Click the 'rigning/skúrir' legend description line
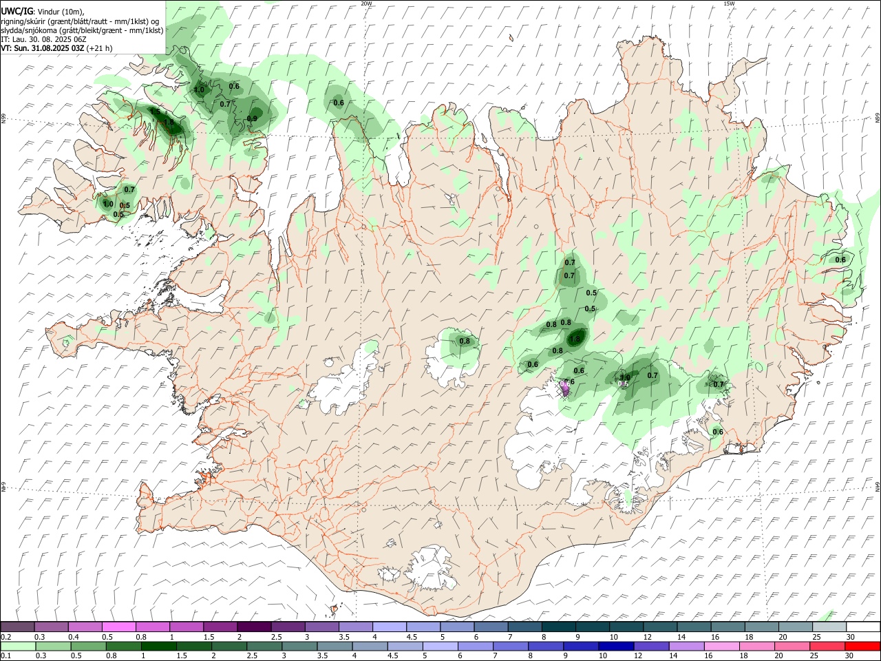Screen dimensions: 881x661 (x=80, y=21)
